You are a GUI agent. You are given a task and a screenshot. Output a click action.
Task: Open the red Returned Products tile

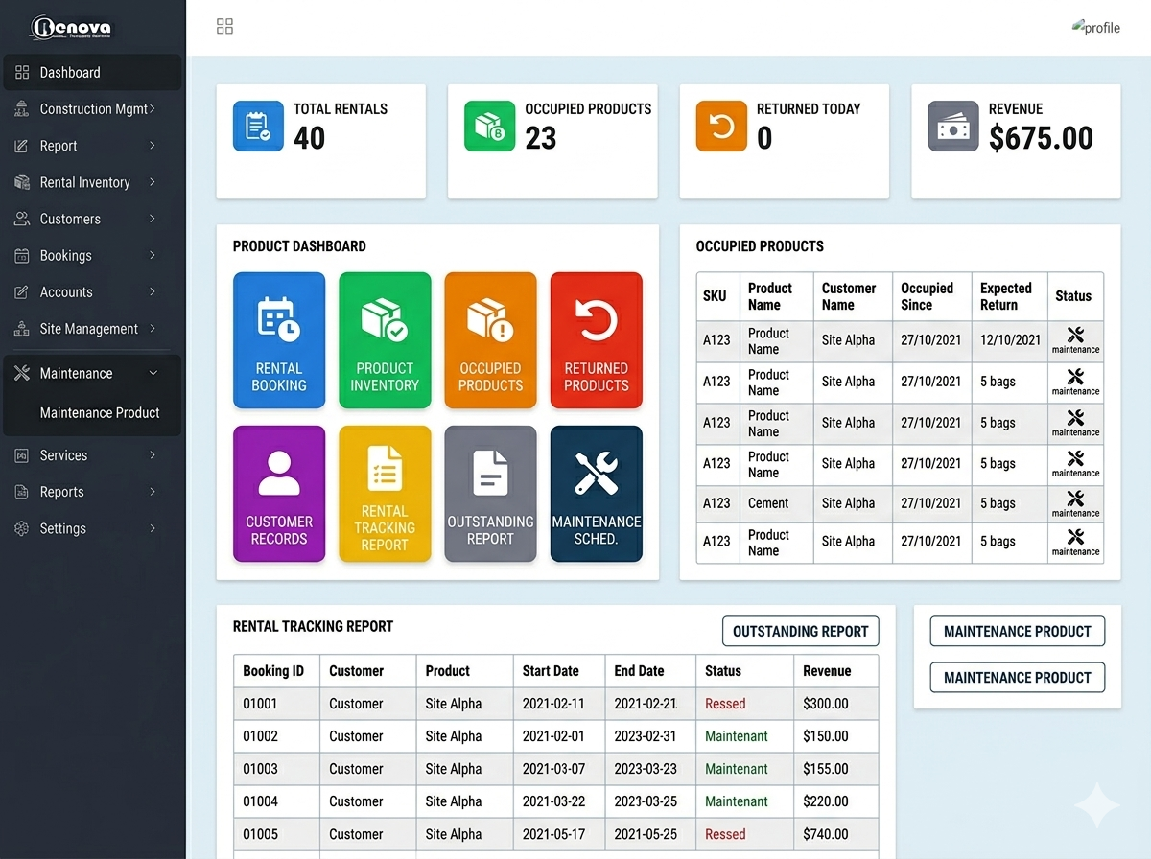596,340
